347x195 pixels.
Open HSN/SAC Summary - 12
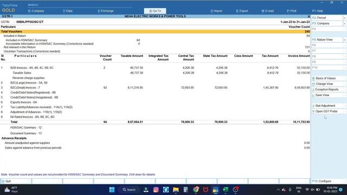click(x=26, y=128)
